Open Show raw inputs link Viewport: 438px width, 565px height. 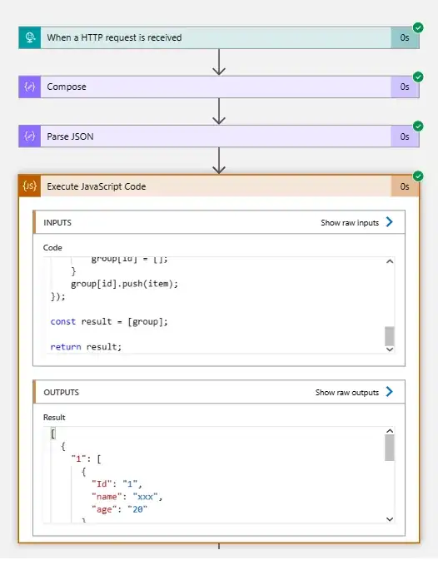coord(350,223)
